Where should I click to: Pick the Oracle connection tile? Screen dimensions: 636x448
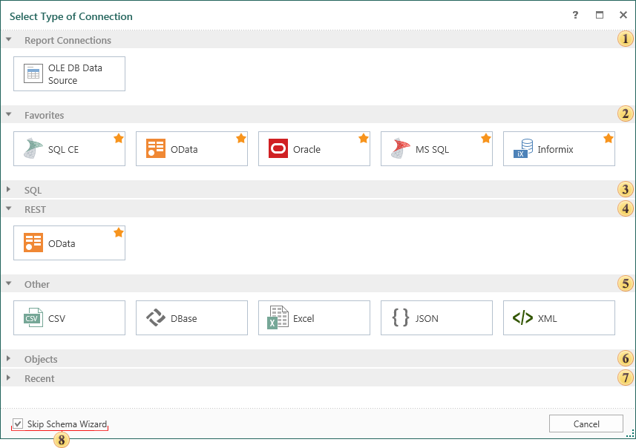click(314, 149)
